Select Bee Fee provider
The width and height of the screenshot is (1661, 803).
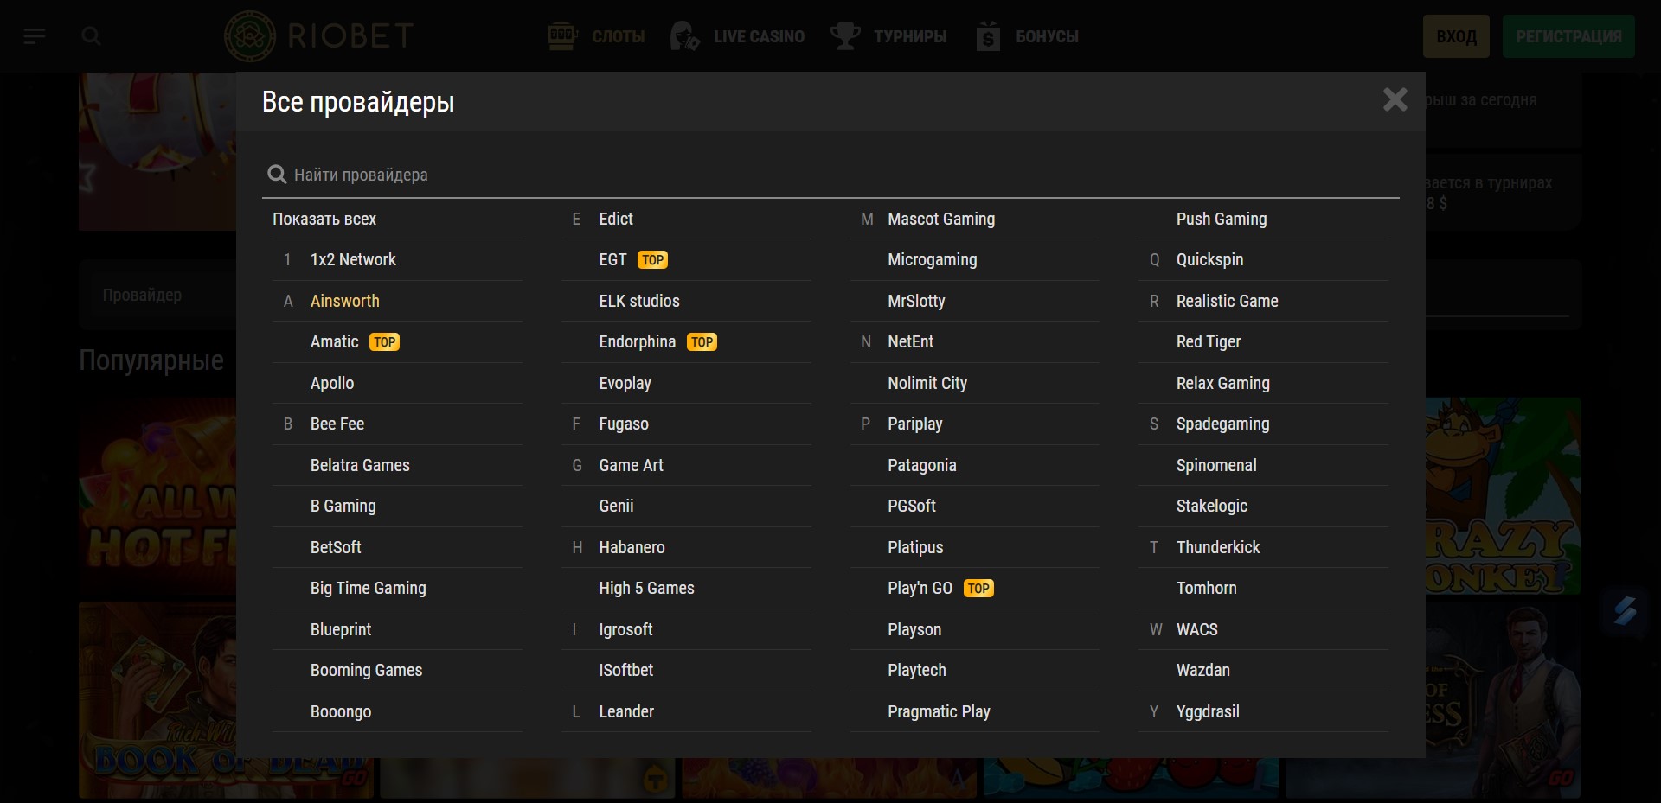click(x=337, y=424)
